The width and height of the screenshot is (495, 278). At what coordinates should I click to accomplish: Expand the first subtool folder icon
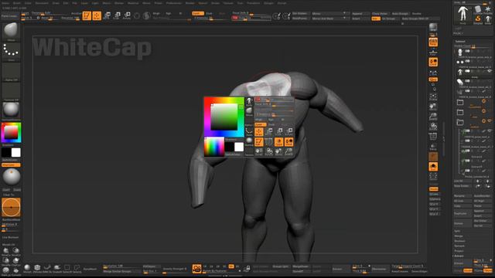pos(460,102)
